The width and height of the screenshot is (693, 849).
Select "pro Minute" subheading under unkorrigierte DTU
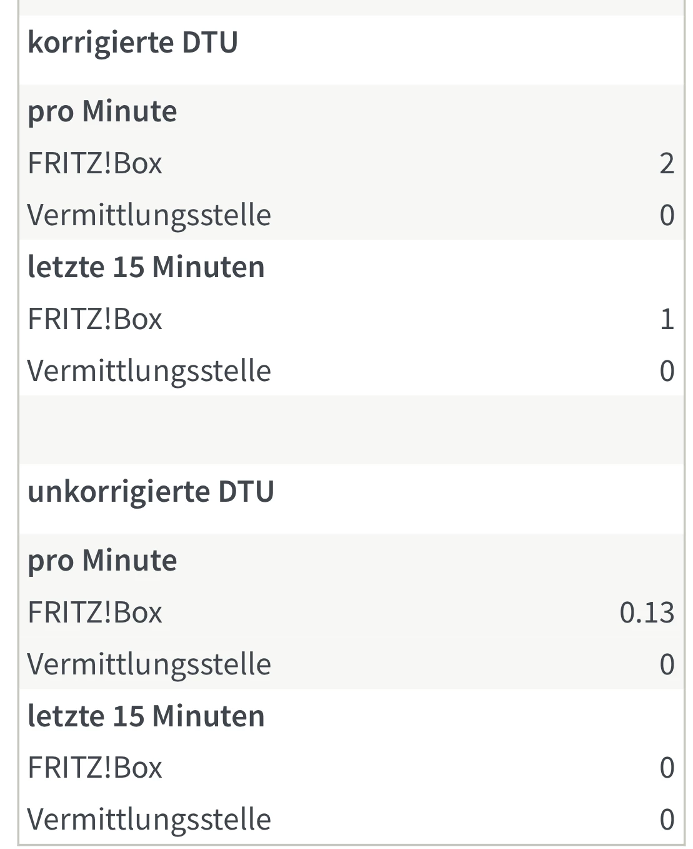pyautogui.click(x=102, y=561)
